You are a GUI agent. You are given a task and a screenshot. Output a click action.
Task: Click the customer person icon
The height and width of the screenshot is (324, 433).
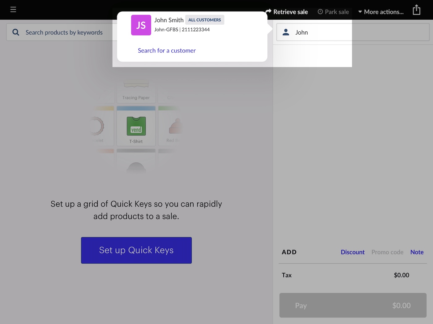click(x=286, y=32)
